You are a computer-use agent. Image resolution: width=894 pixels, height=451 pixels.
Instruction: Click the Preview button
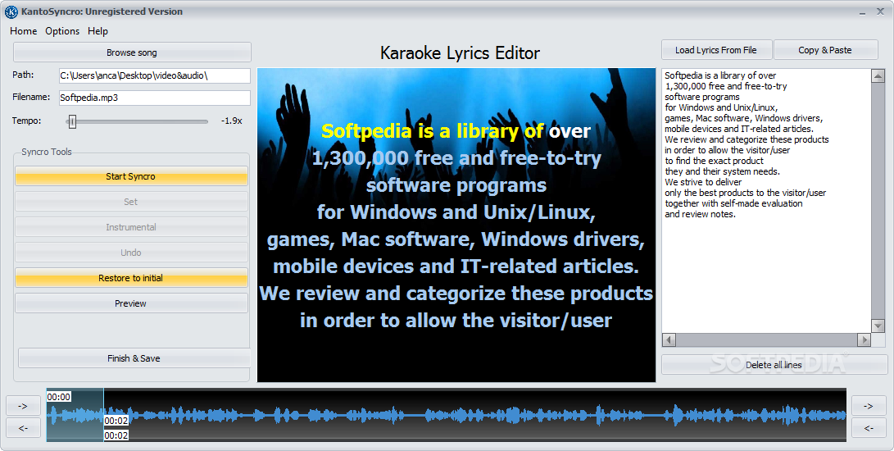[x=131, y=303]
